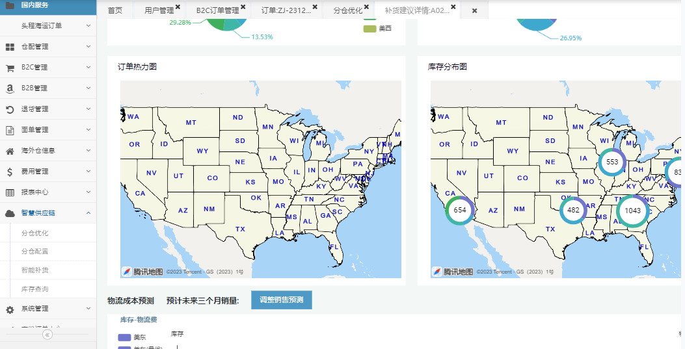Collapse sidebar with the double-chevron button

47,335
